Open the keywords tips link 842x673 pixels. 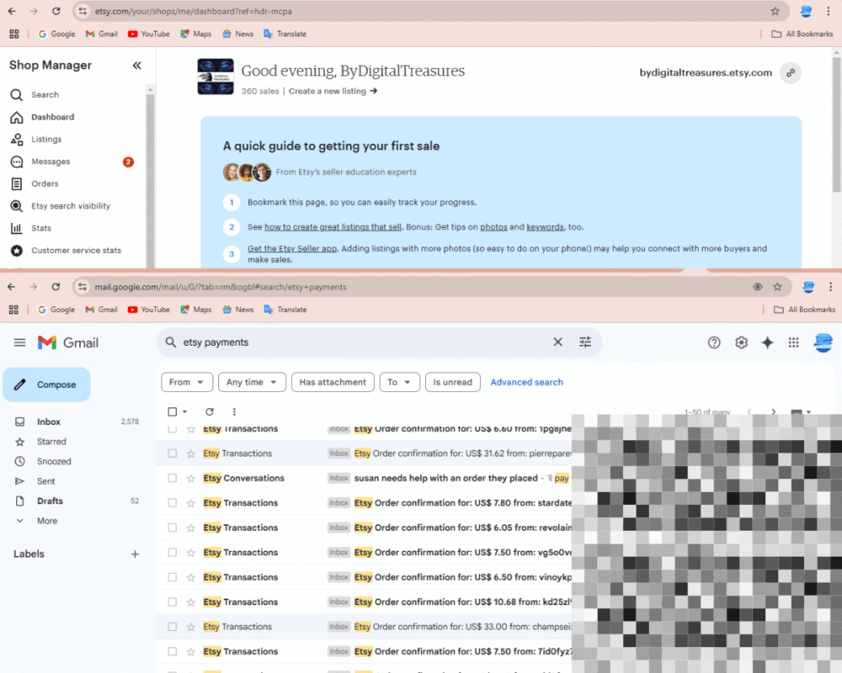545,227
